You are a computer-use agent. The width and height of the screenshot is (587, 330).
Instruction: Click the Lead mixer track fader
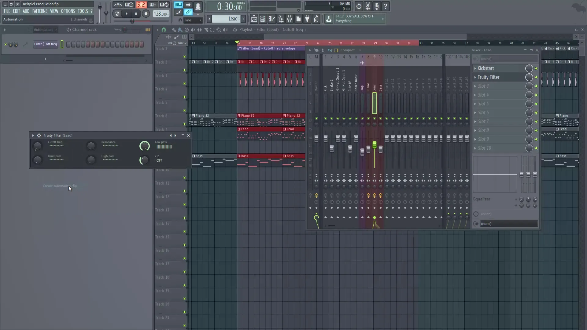(x=375, y=145)
